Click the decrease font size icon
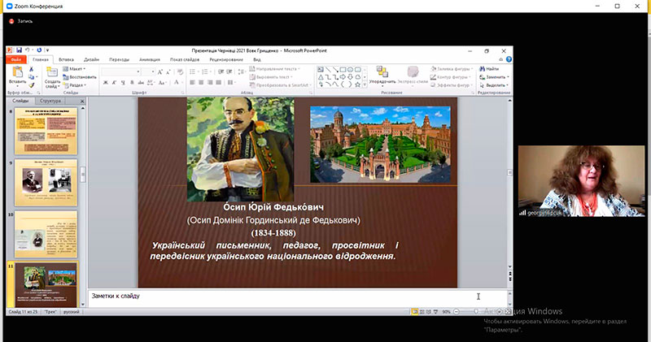The height and width of the screenshot is (342, 651). pyautogui.click(x=168, y=72)
